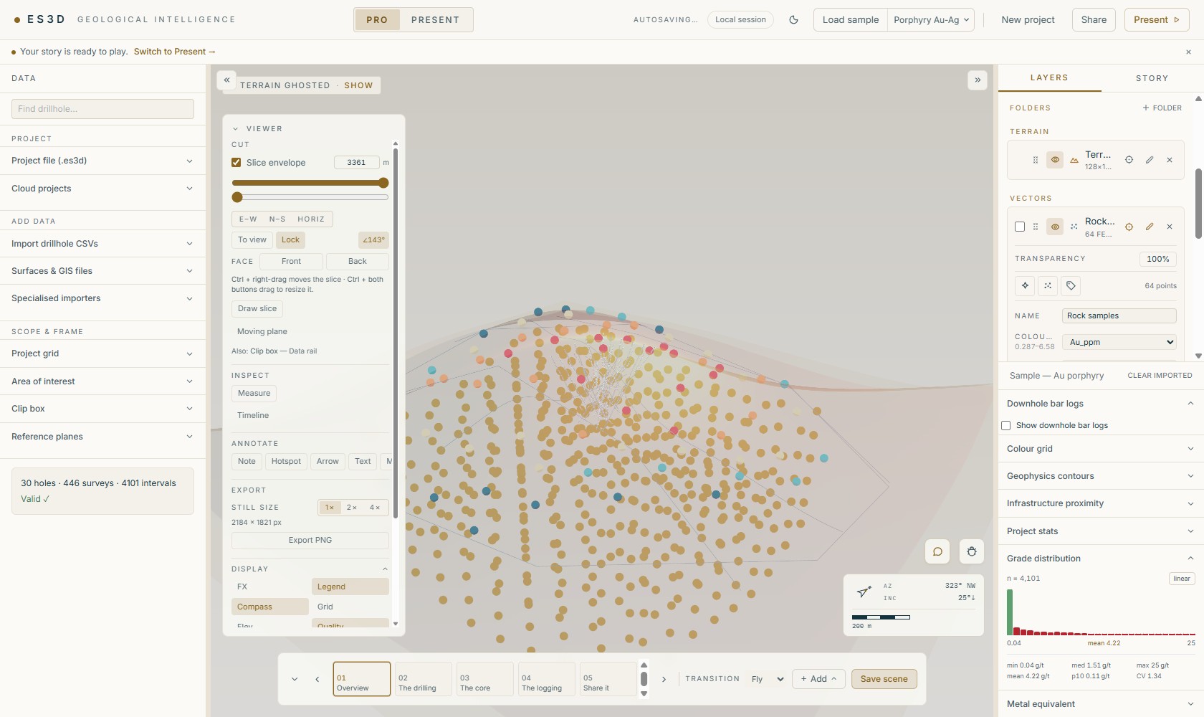
Task: Click the New project button
Action: click(x=1028, y=20)
